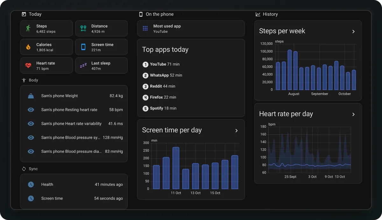The width and height of the screenshot is (382, 220).
Task: Click the phone icon beside On the phone
Action: point(141,14)
